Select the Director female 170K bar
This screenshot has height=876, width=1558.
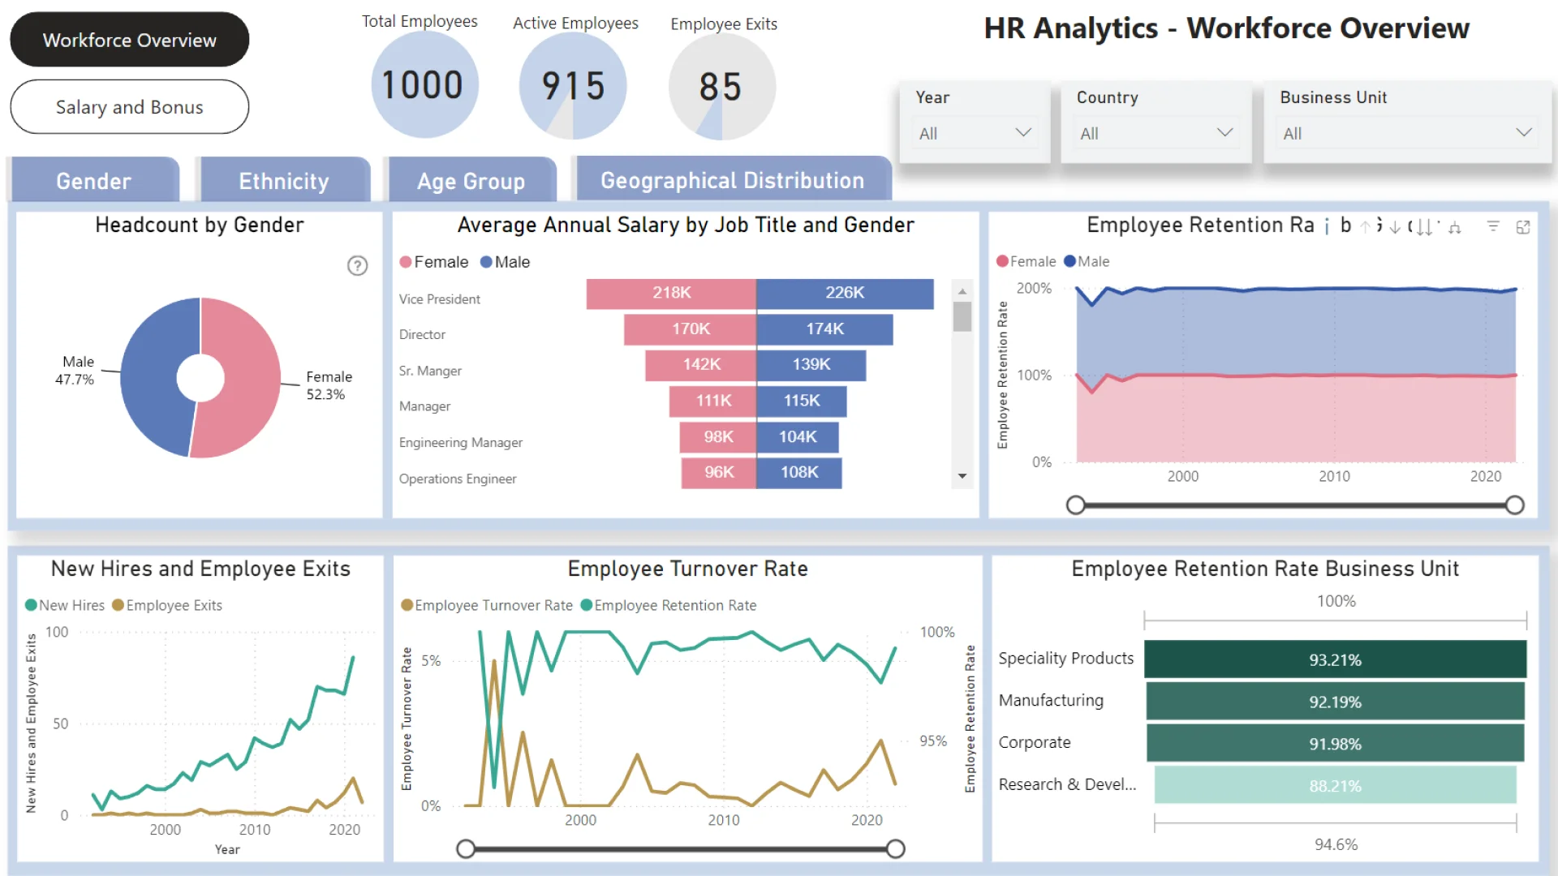pyautogui.click(x=690, y=329)
